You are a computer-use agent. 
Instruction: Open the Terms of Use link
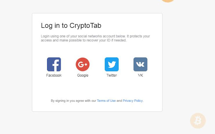[106, 101]
